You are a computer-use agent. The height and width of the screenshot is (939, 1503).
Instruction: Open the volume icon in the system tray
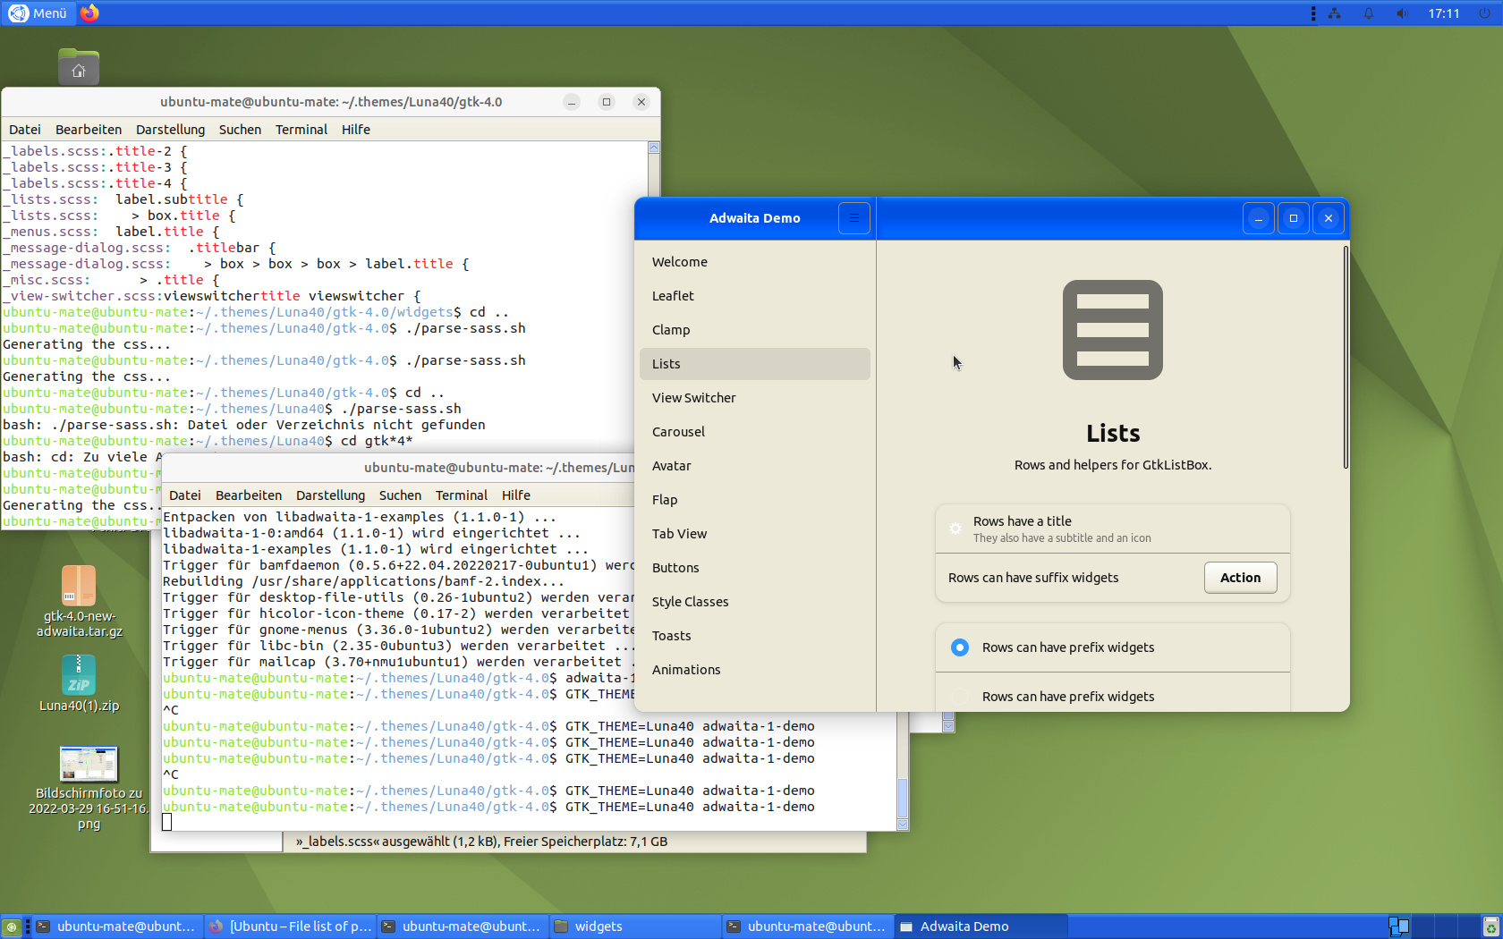click(1402, 13)
